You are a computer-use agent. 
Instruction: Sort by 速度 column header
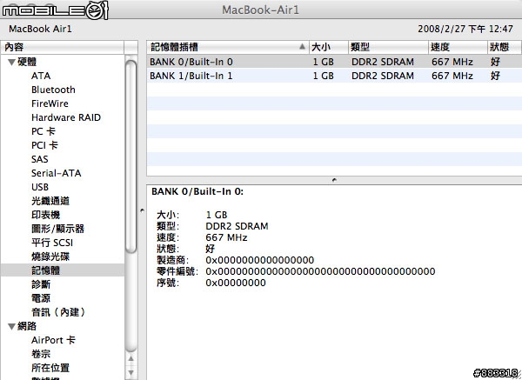[x=458, y=47]
